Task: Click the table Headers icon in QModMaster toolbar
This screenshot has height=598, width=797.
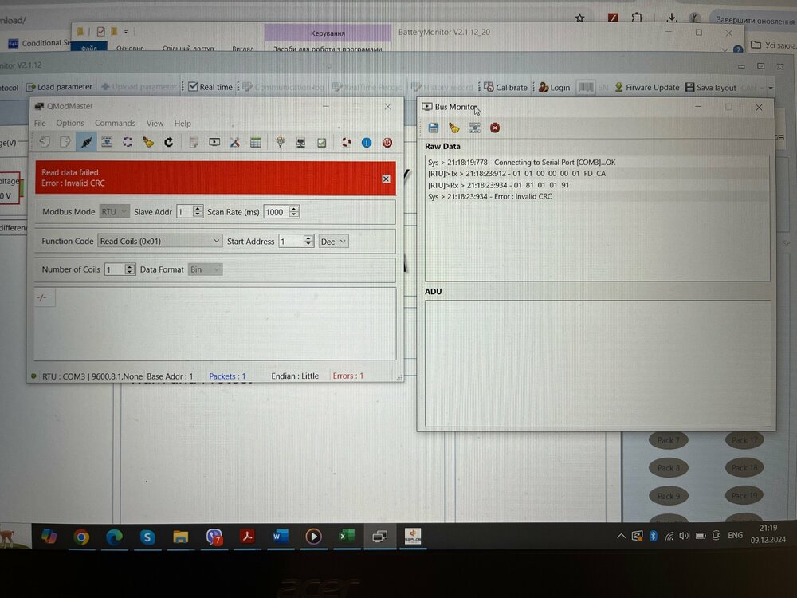Action: pyautogui.click(x=256, y=143)
